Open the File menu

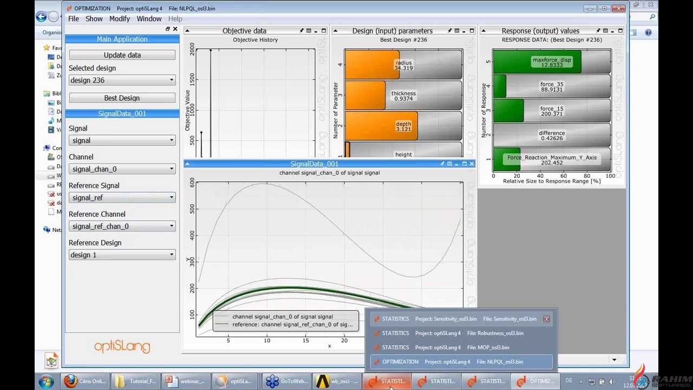(x=73, y=18)
